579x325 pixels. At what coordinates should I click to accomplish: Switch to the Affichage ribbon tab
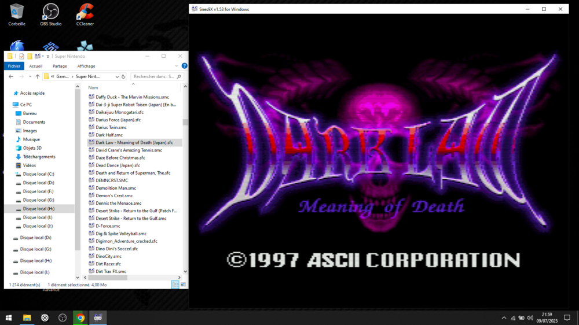(x=86, y=66)
